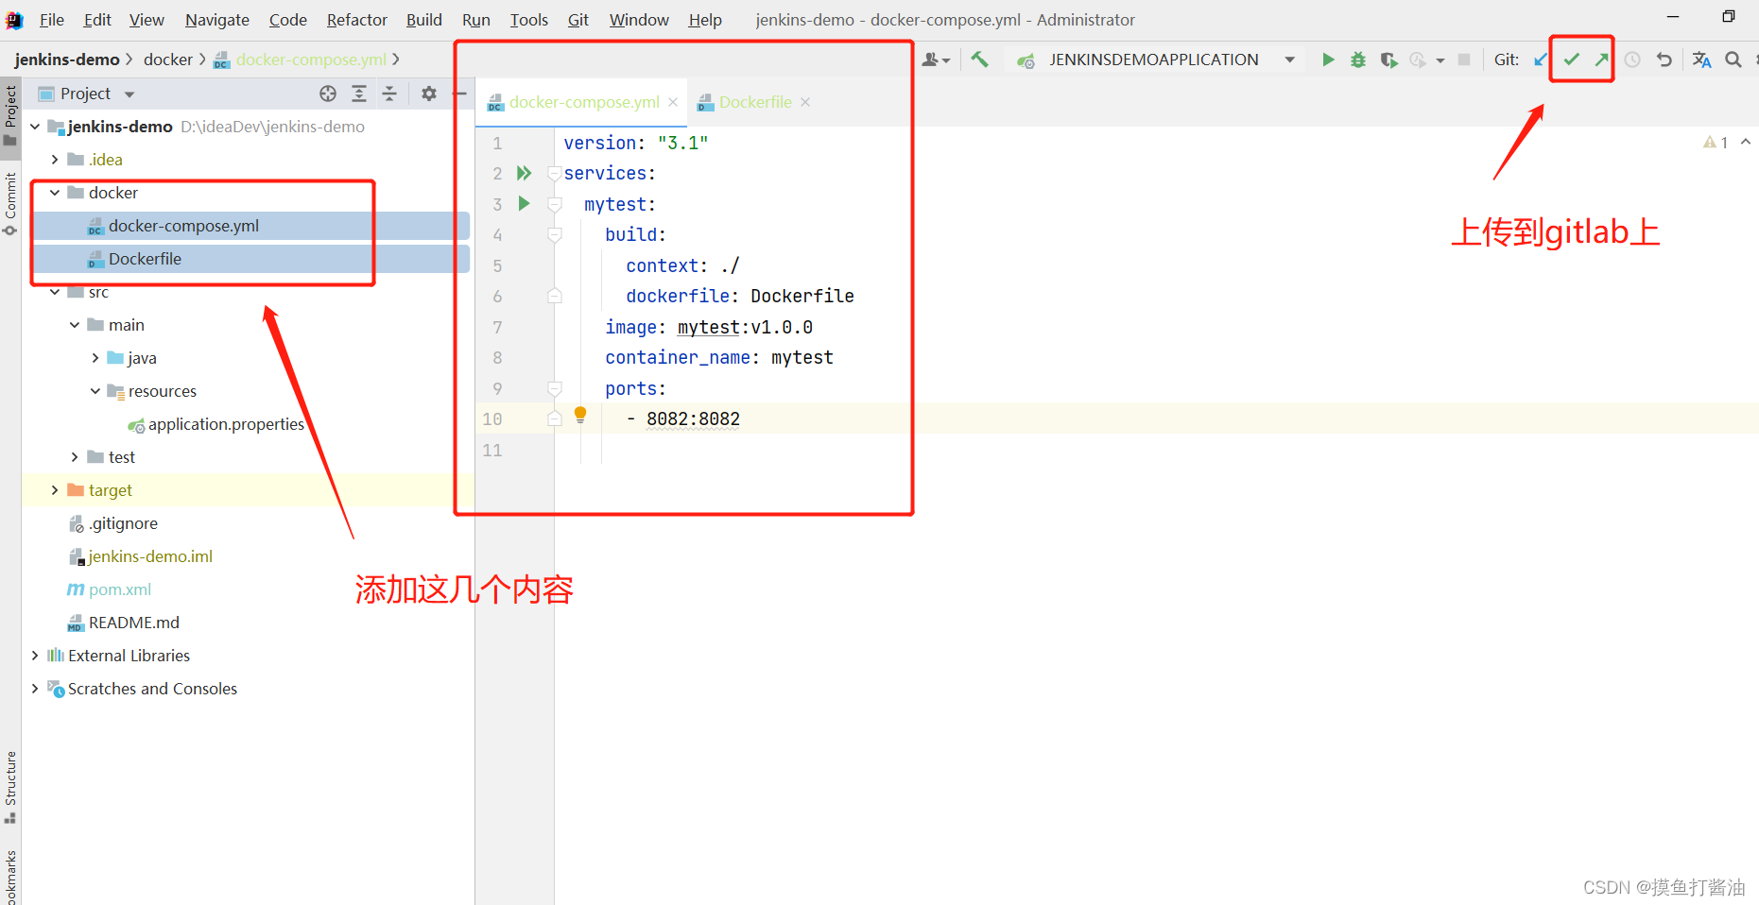Expand Scratches and Consoles node

click(35, 689)
